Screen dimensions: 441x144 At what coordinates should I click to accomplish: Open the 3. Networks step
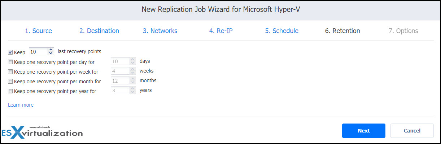coord(160,31)
